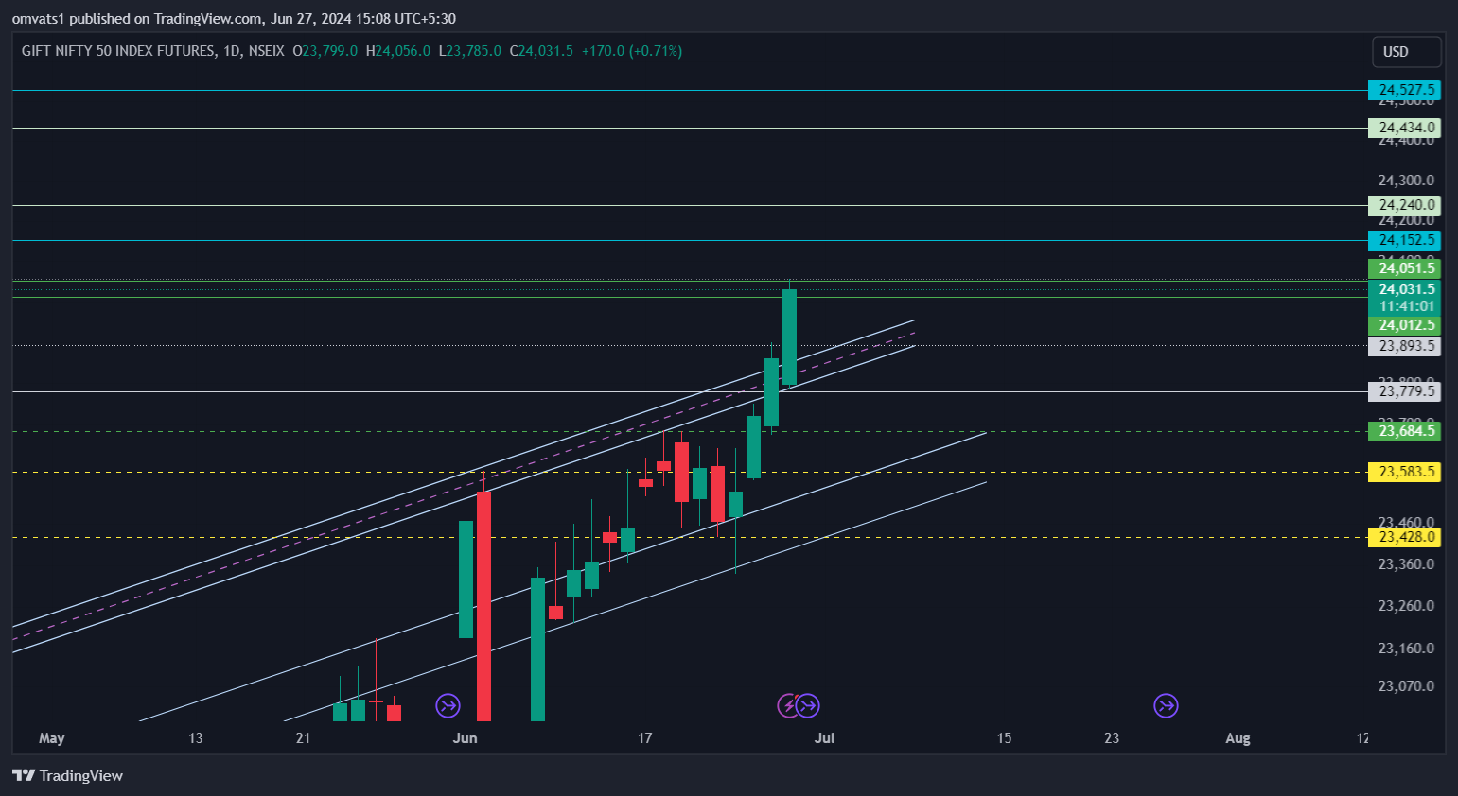The height and width of the screenshot is (796, 1458).
Task: Click the published by omvats1 caption text
Action: [x=234, y=18]
